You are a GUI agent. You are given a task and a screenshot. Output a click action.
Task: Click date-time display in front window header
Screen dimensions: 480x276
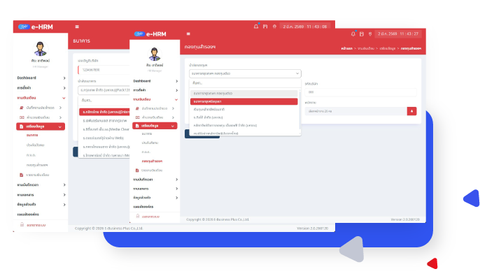[x=398, y=34]
